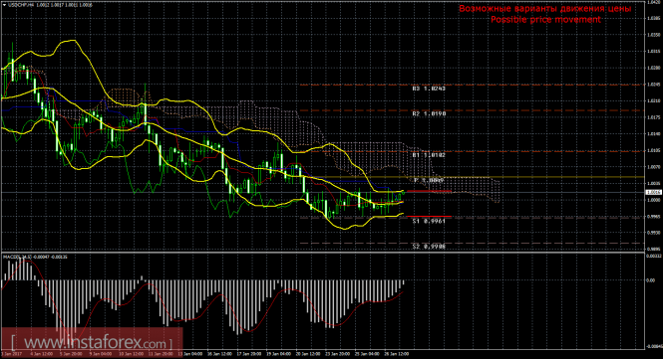The height and width of the screenshot is (359, 663).
Task: Click the USDCHF,H4 symbol title text
Action: point(21,5)
